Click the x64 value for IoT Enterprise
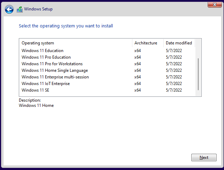The width and height of the screenshot is (224, 170). point(138,84)
